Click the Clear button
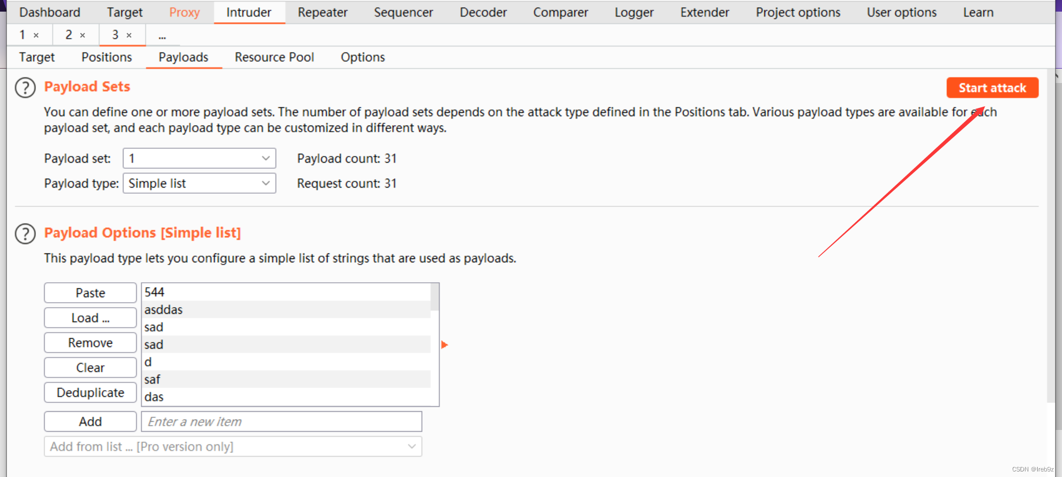The image size is (1062, 477). tap(90, 367)
